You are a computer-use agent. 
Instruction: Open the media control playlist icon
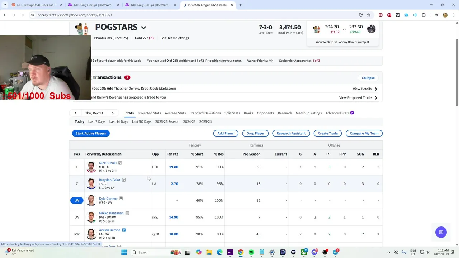436,15
